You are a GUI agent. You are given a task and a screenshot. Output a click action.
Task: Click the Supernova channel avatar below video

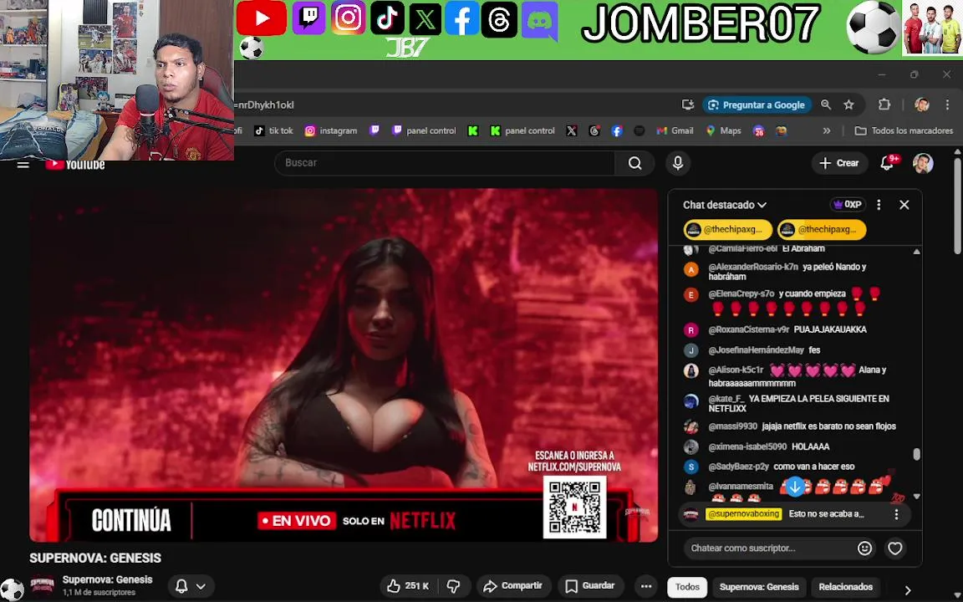[43, 584]
